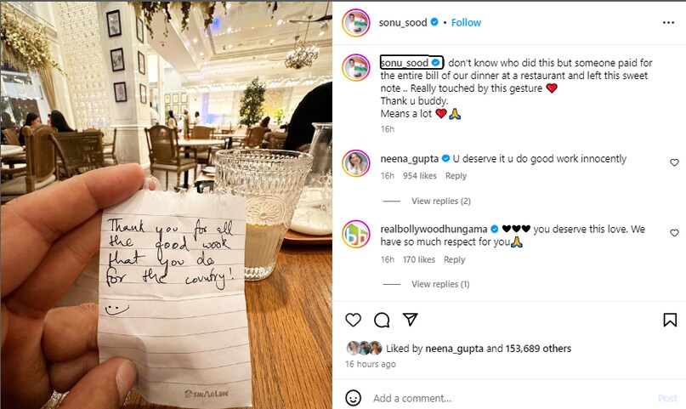Open the comment speech bubble icon

click(382, 321)
